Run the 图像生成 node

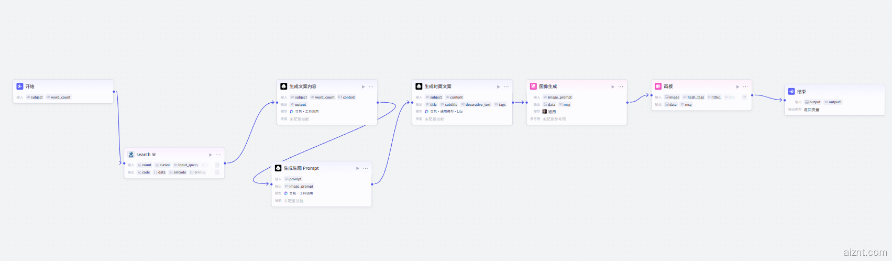613,87
